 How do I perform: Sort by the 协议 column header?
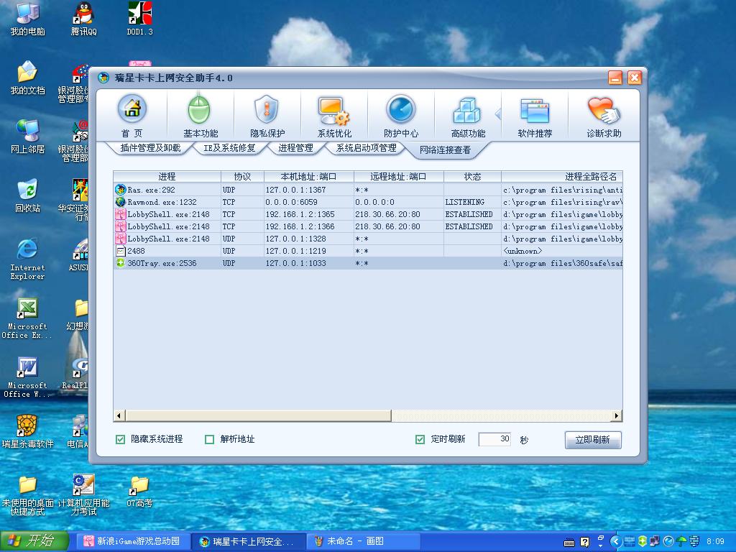[242, 176]
